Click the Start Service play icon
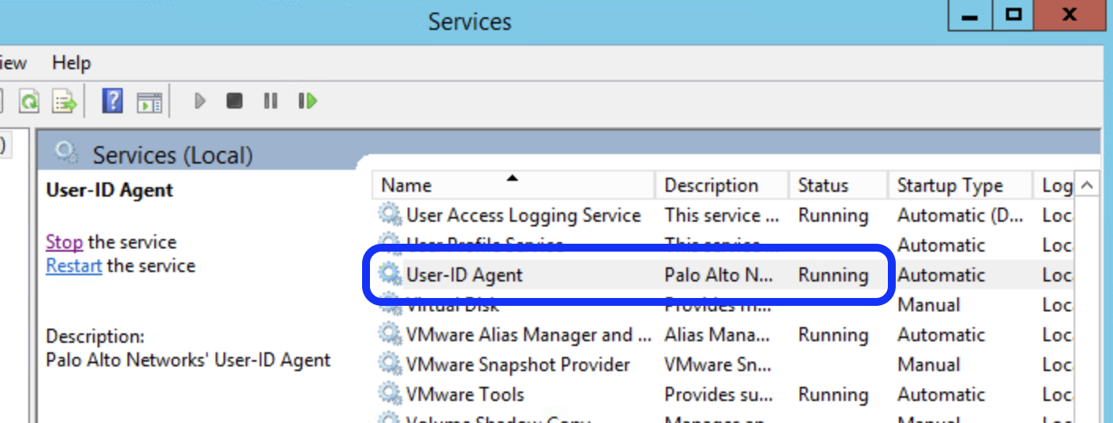The height and width of the screenshot is (423, 1113). (x=200, y=101)
